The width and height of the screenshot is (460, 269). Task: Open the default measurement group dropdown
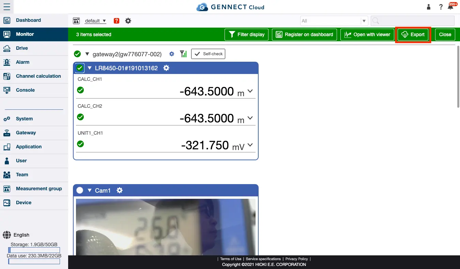[95, 20]
